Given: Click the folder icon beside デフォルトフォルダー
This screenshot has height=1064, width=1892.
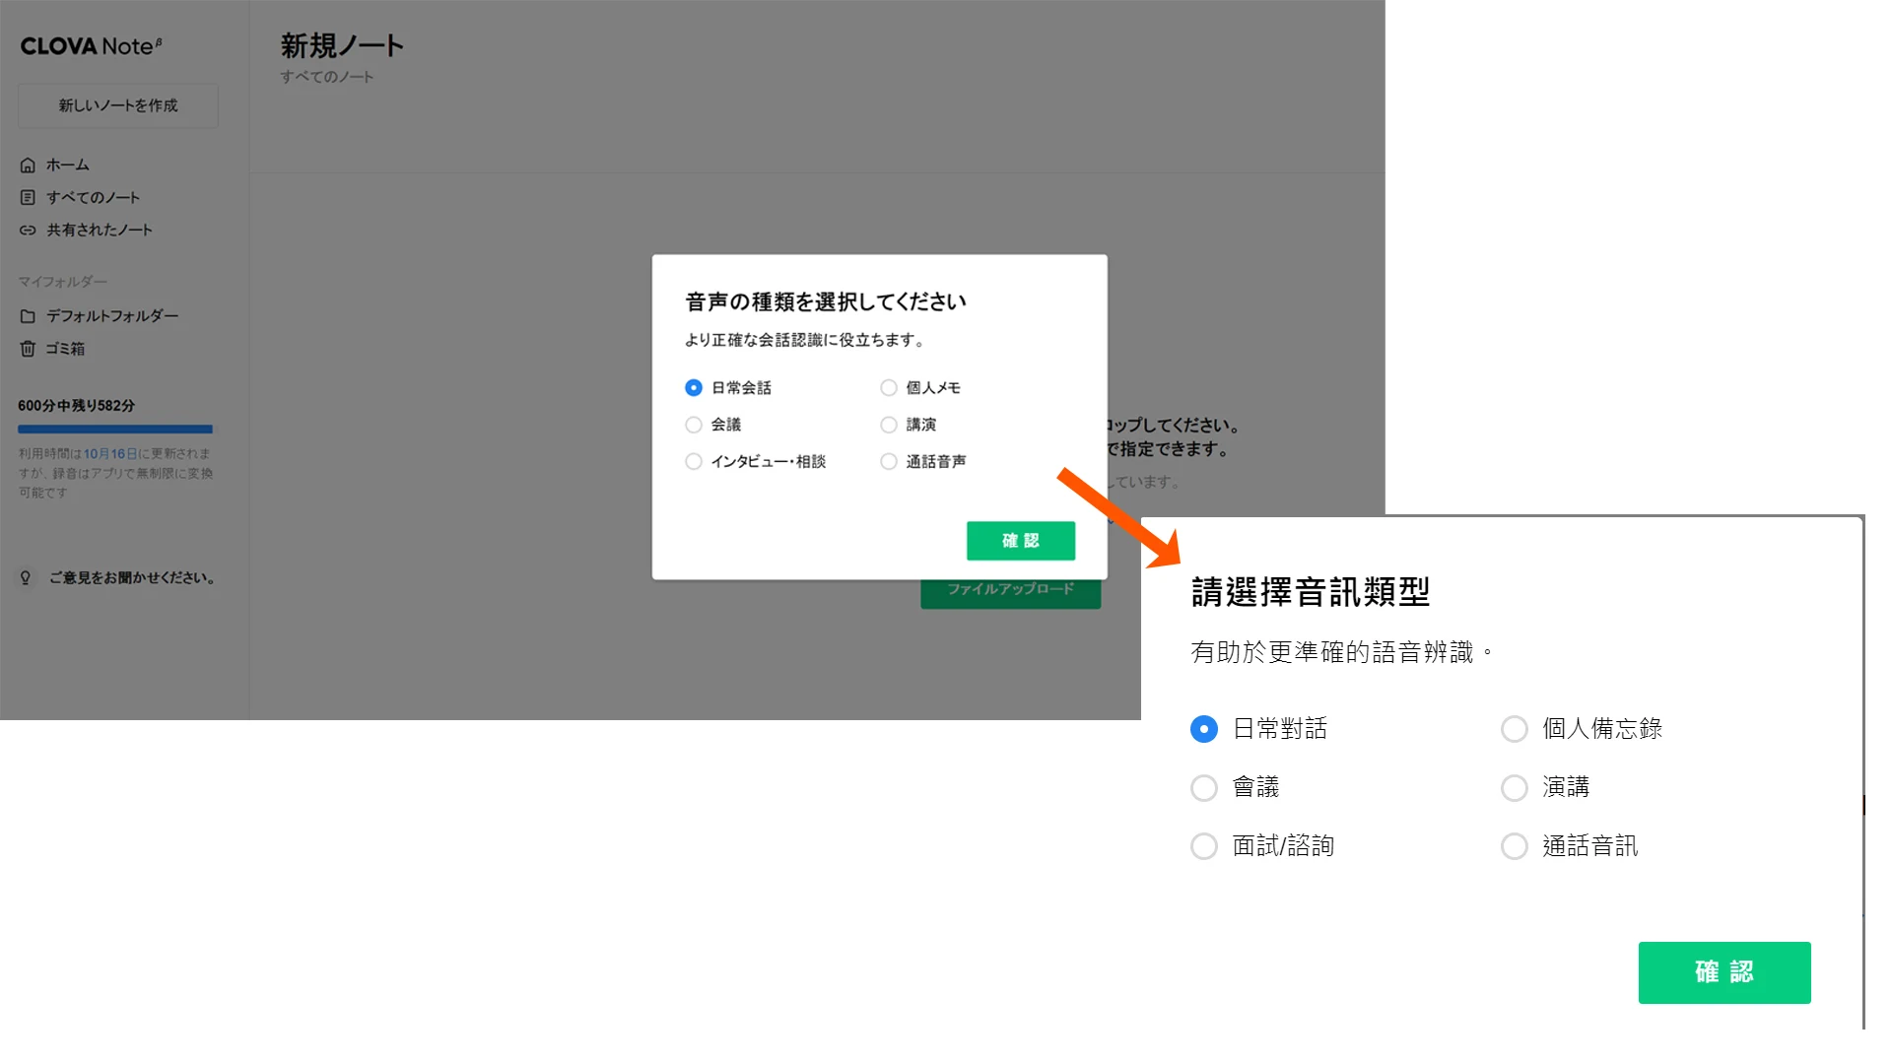Looking at the screenshot, I should point(28,316).
